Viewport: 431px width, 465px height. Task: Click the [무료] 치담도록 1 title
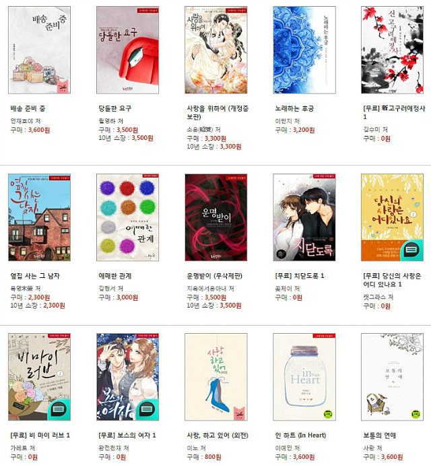(300, 276)
